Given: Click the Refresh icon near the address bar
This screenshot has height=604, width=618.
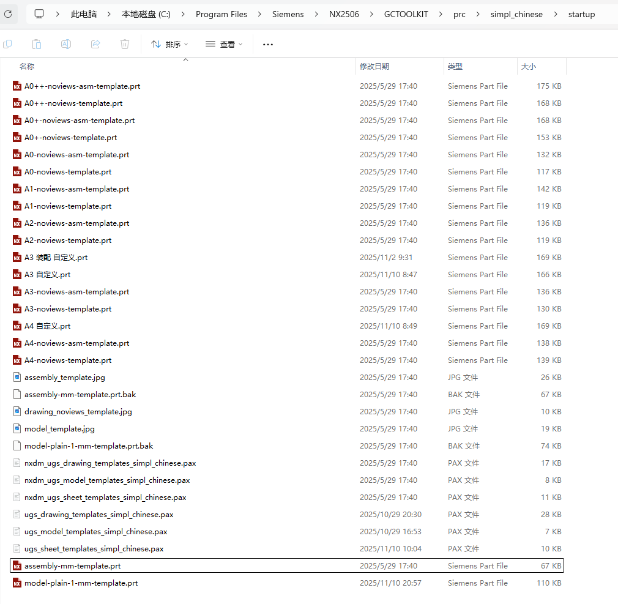Looking at the screenshot, I should (8, 13).
